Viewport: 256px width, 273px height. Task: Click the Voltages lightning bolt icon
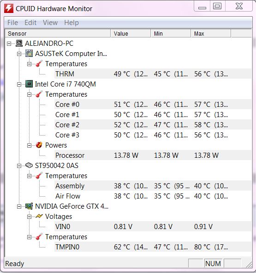39,216
